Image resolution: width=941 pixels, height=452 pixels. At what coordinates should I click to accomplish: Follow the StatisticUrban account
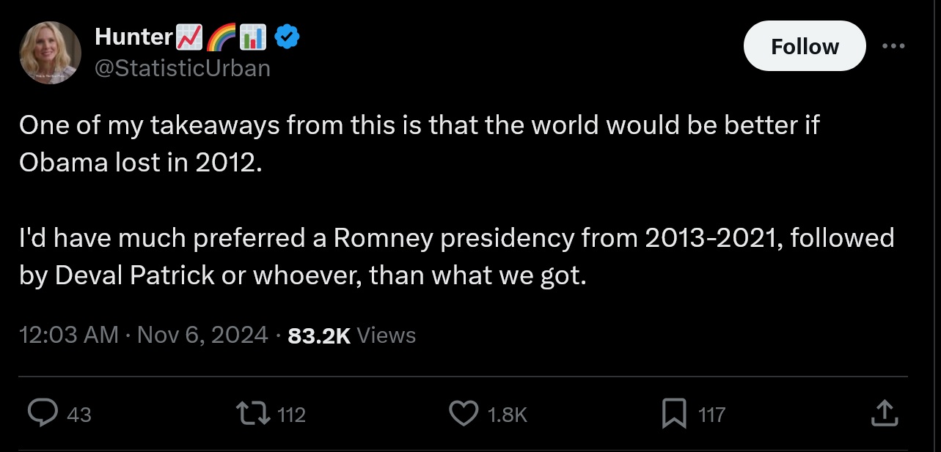(805, 46)
